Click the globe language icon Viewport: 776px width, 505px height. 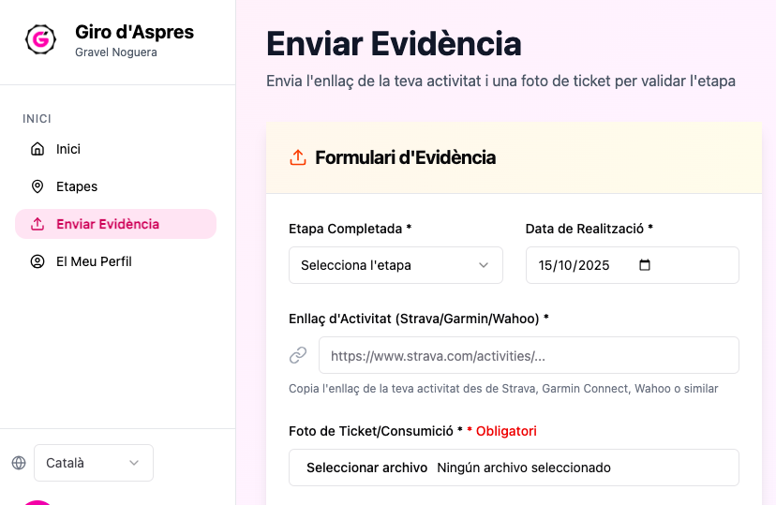pyautogui.click(x=19, y=463)
